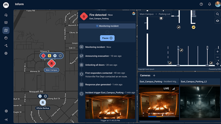221x124 pixels.
Task: Select the yellow highlighted camera marker on floor plan
Action: pos(193,27)
